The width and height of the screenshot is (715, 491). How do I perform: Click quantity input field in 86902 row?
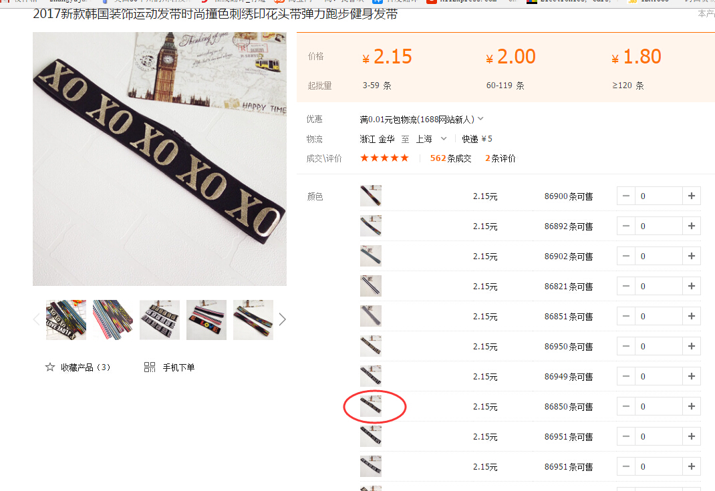658,257
